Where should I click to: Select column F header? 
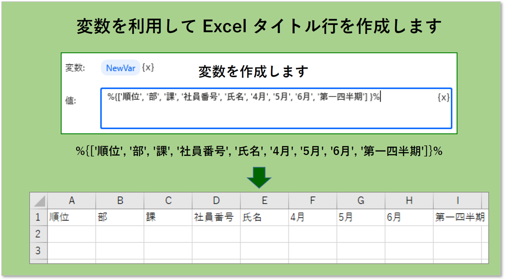click(313, 201)
